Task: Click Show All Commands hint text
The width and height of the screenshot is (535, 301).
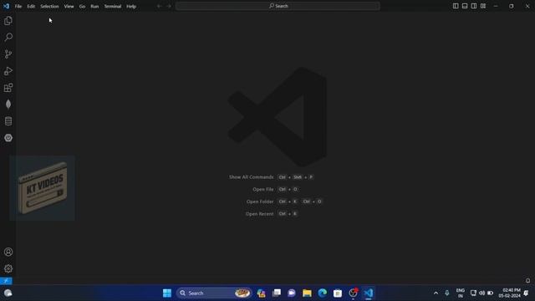Action: pyautogui.click(x=252, y=177)
